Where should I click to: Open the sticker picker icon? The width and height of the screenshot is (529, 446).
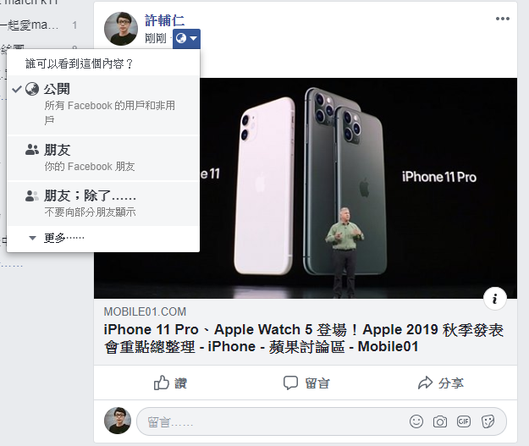click(488, 421)
